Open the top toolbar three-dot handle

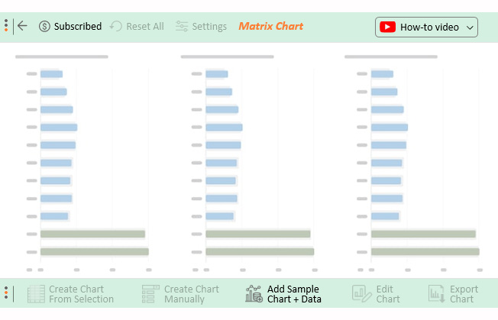pyautogui.click(x=6, y=25)
